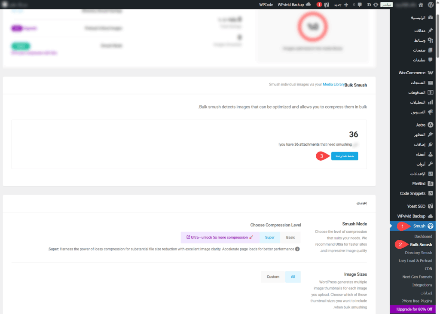Click the blue bulk smush button
440x314 pixels.
point(345,156)
